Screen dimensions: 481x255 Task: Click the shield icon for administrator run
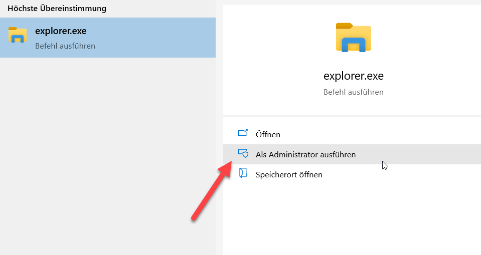tap(243, 153)
